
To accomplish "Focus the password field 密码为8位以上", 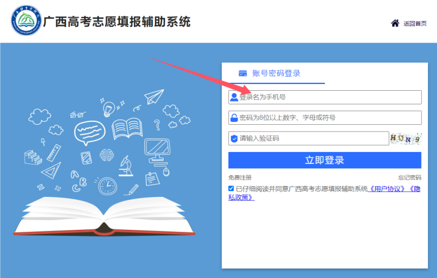I will click(324, 117).
